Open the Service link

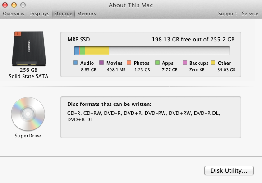coord(250,14)
